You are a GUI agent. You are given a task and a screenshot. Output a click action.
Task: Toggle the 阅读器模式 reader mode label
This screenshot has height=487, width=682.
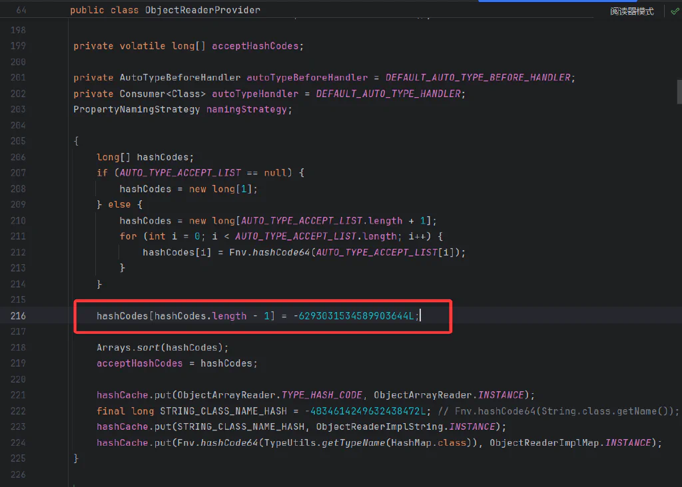[x=631, y=11]
